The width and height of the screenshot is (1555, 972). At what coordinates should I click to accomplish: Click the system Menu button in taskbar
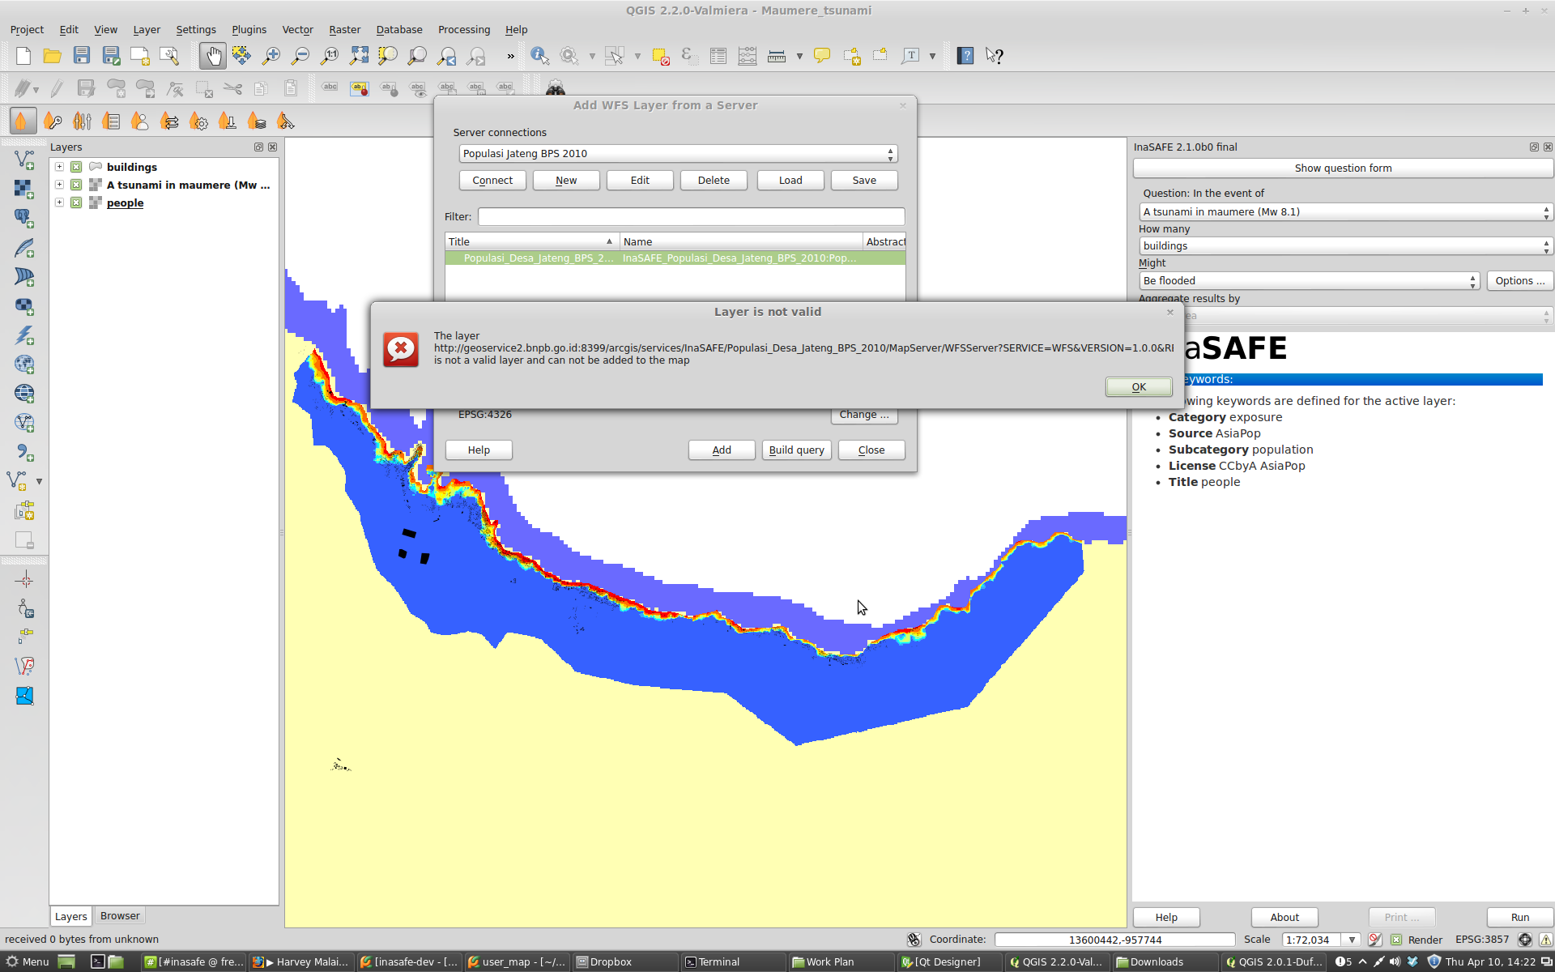28,962
